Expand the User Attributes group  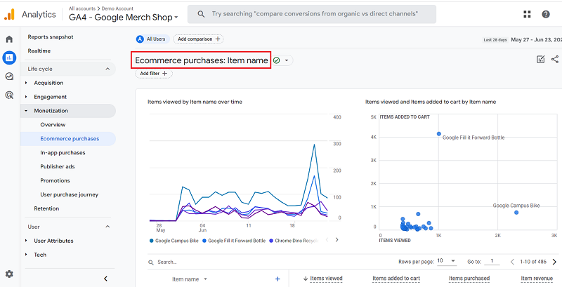pyautogui.click(x=26, y=241)
